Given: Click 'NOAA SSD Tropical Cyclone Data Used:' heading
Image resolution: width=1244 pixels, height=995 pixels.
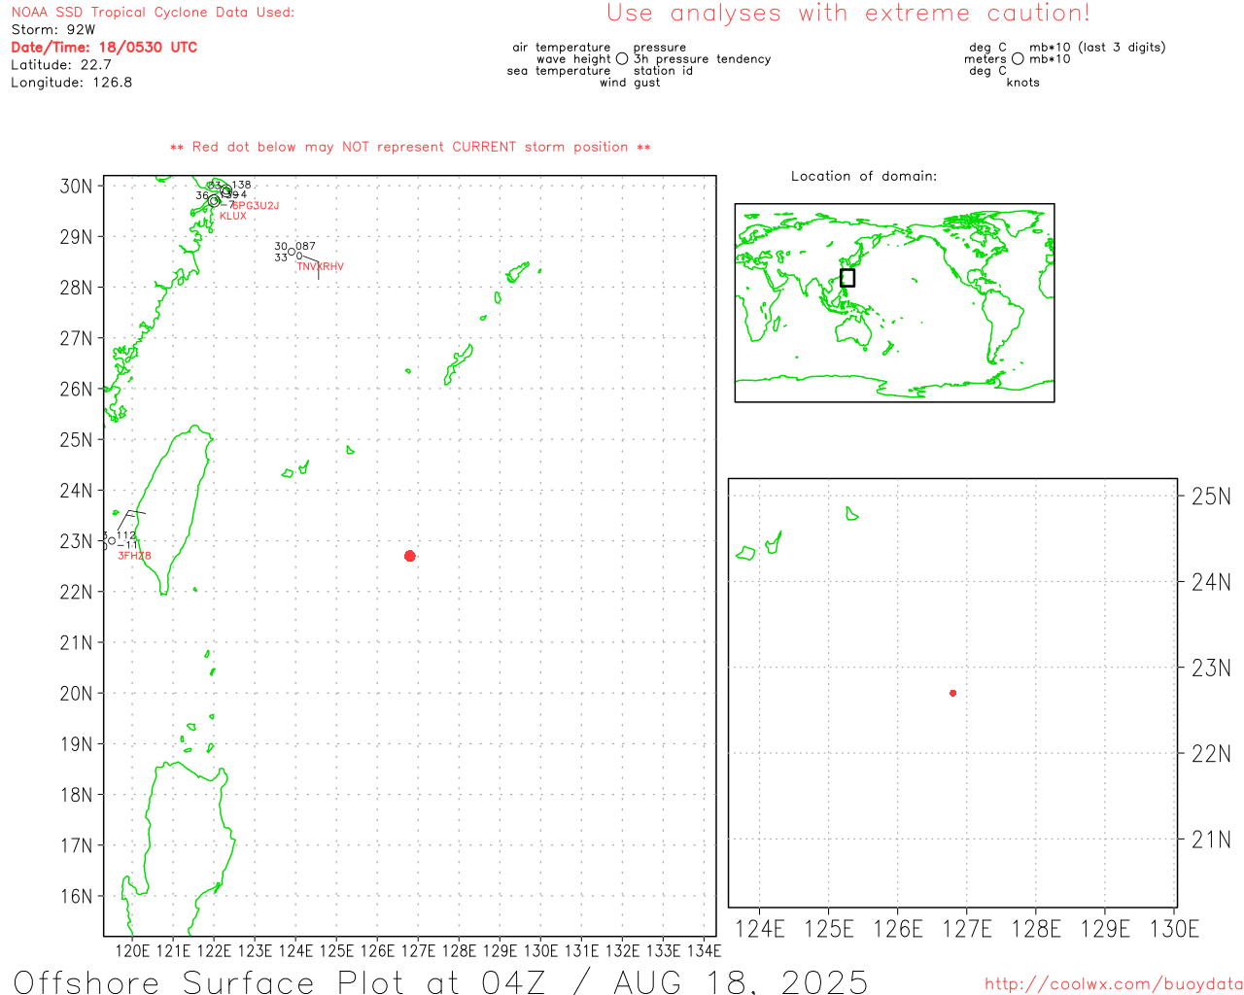Looking at the screenshot, I should [x=153, y=13].
